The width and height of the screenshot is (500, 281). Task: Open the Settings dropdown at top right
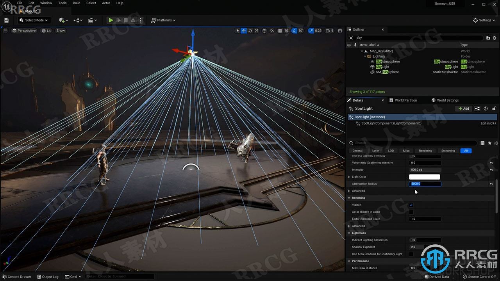coord(484,20)
